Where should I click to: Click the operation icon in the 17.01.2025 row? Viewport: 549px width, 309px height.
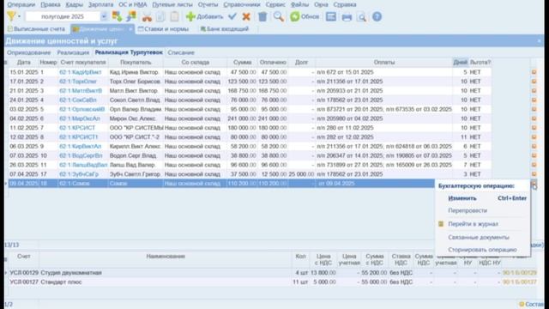pyautogui.click(x=534, y=82)
